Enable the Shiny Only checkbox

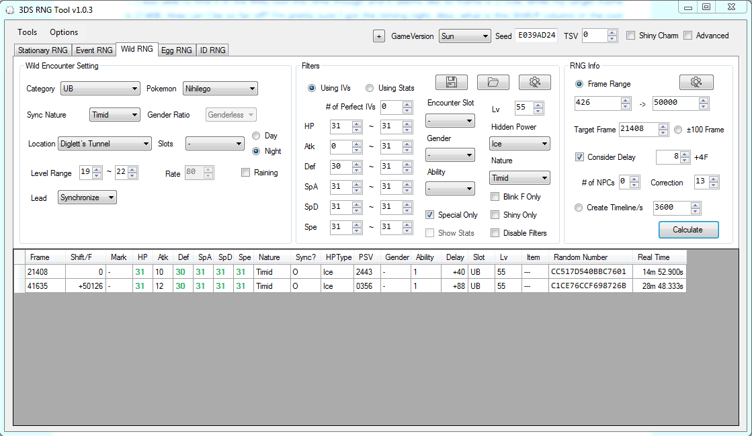coord(495,215)
